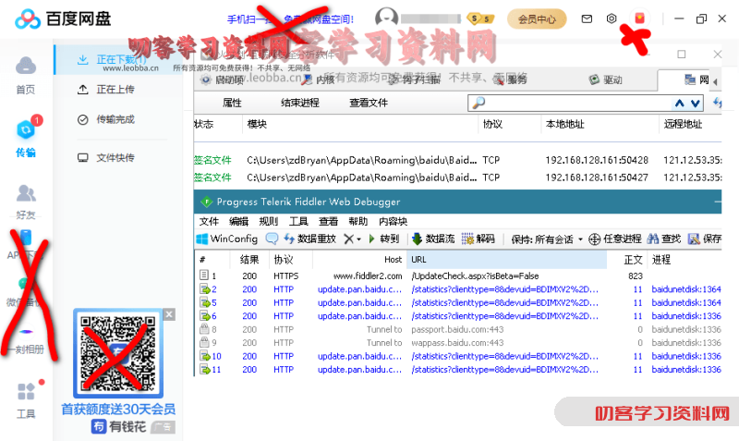Switch to 启动项 tab in analysis tool

pos(223,80)
